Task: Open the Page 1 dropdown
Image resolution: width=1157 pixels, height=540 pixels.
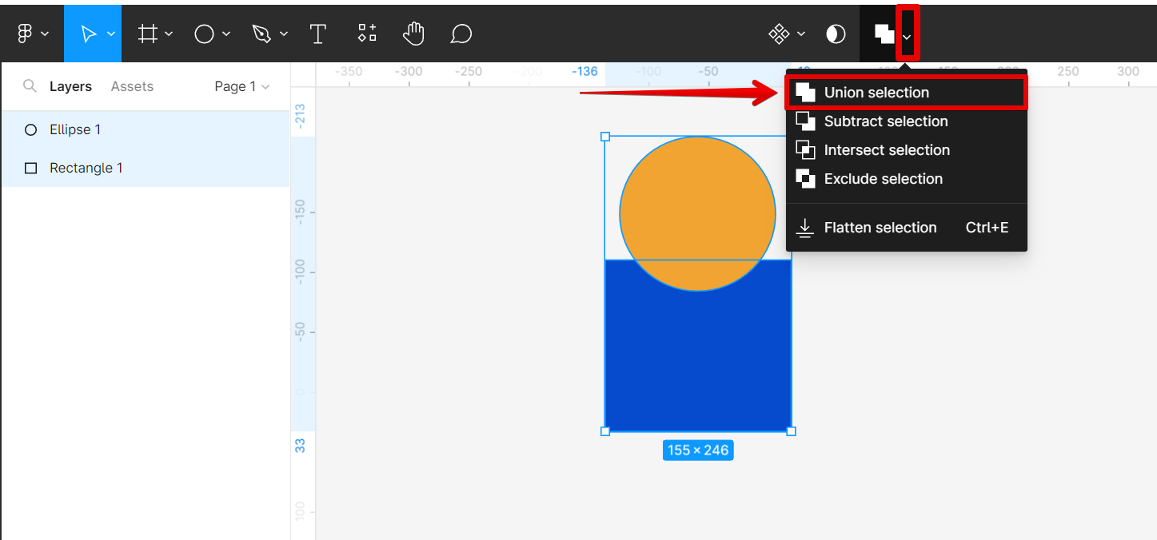Action: point(241,86)
